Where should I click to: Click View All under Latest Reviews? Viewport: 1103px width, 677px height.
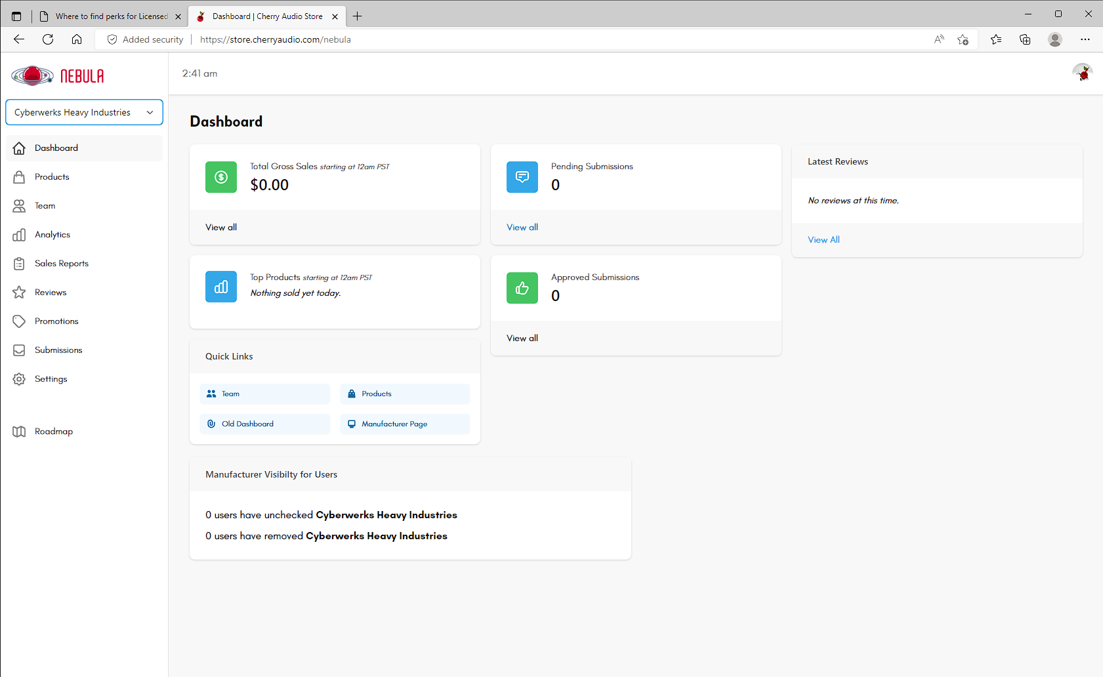(x=823, y=240)
